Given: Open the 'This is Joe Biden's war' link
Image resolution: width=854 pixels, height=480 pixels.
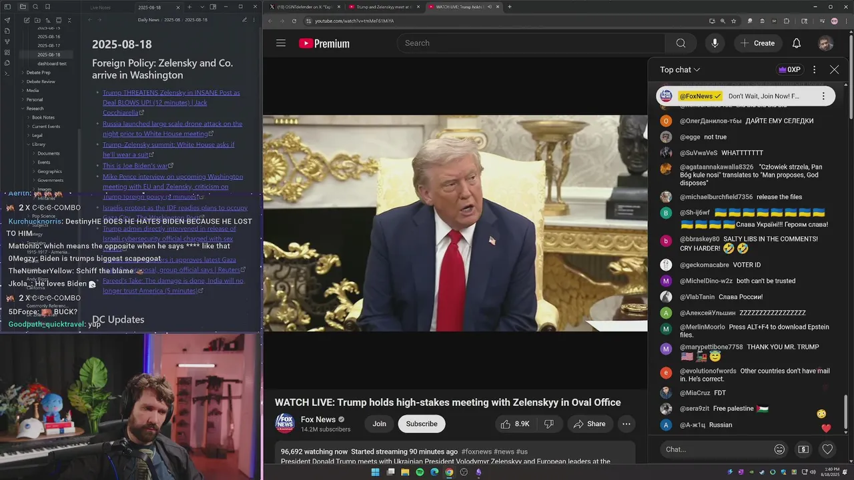Looking at the screenshot, I should pyautogui.click(x=135, y=166).
